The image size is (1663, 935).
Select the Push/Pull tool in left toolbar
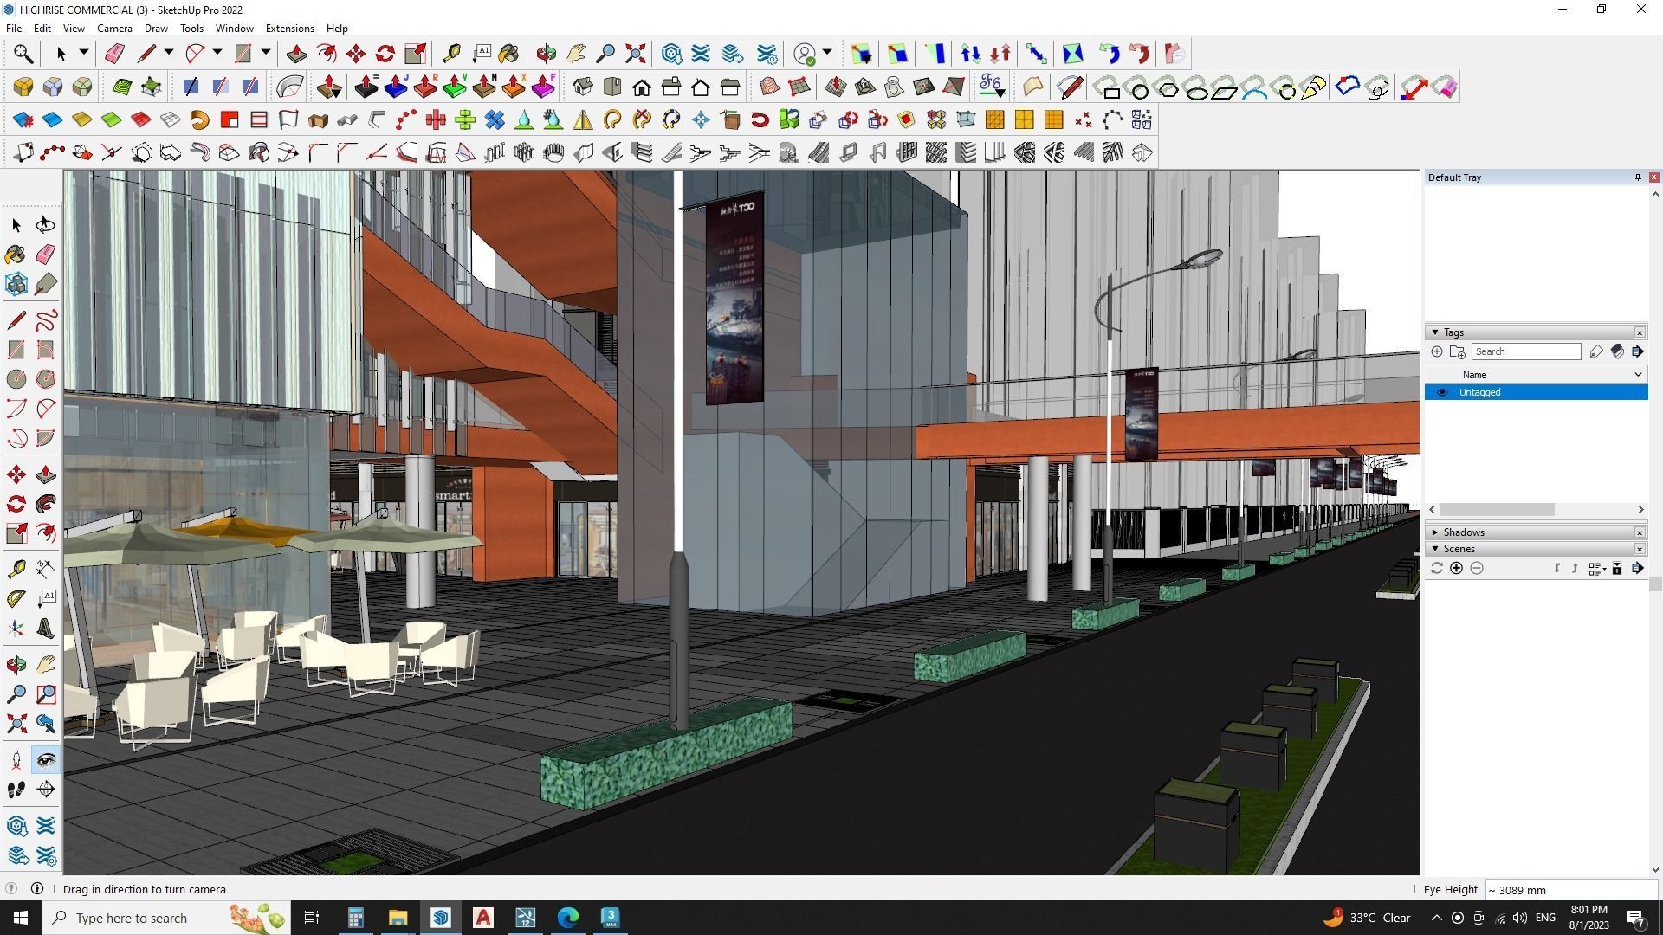(x=46, y=474)
